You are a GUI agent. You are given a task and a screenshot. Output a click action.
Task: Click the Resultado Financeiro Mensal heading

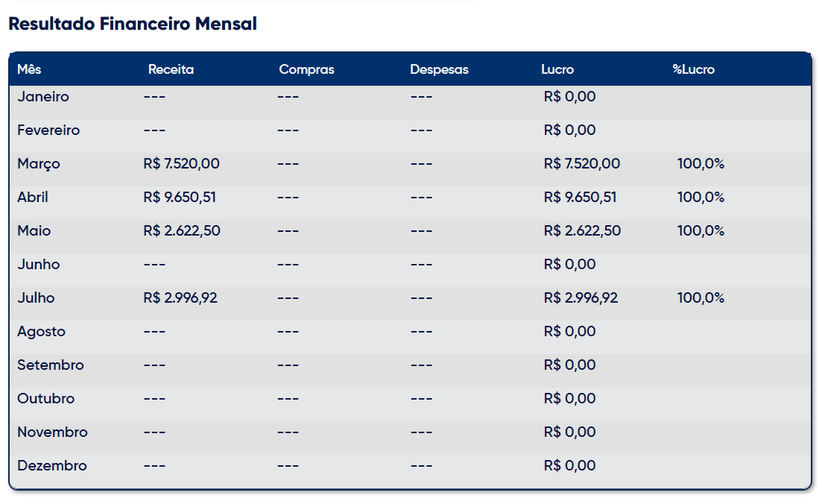pos(133,24)
